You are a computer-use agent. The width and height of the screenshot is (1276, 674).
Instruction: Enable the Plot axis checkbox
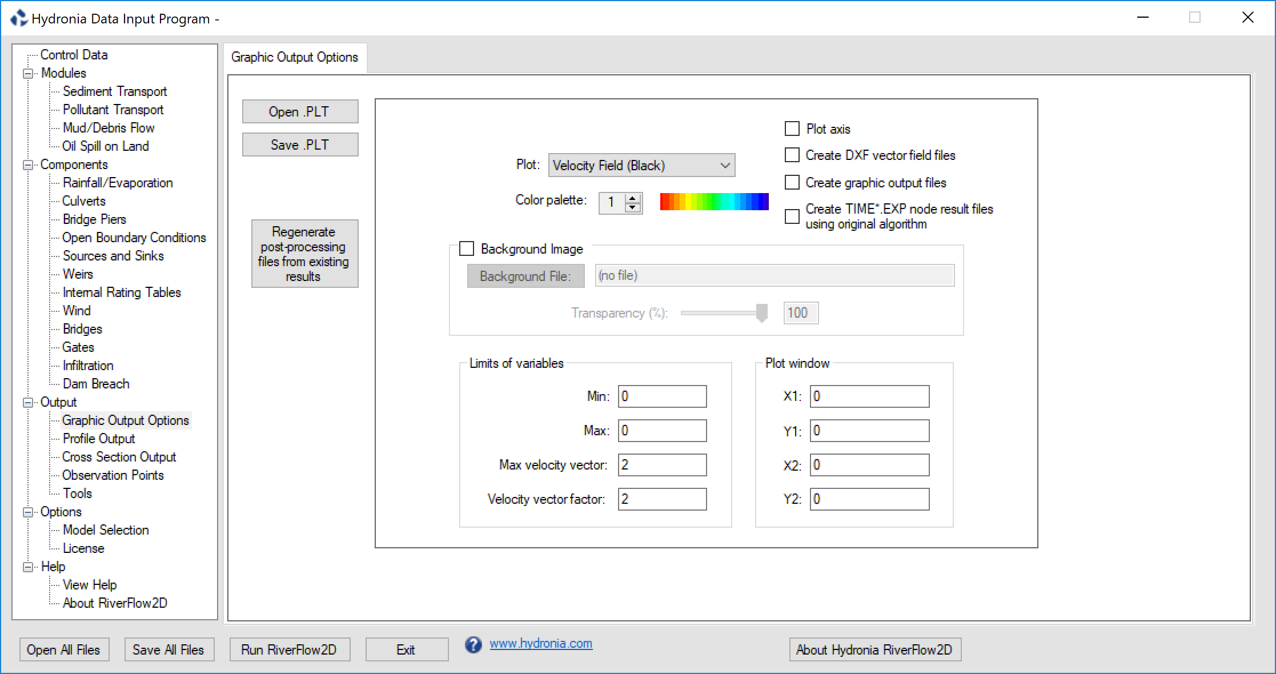pos(792,129)
